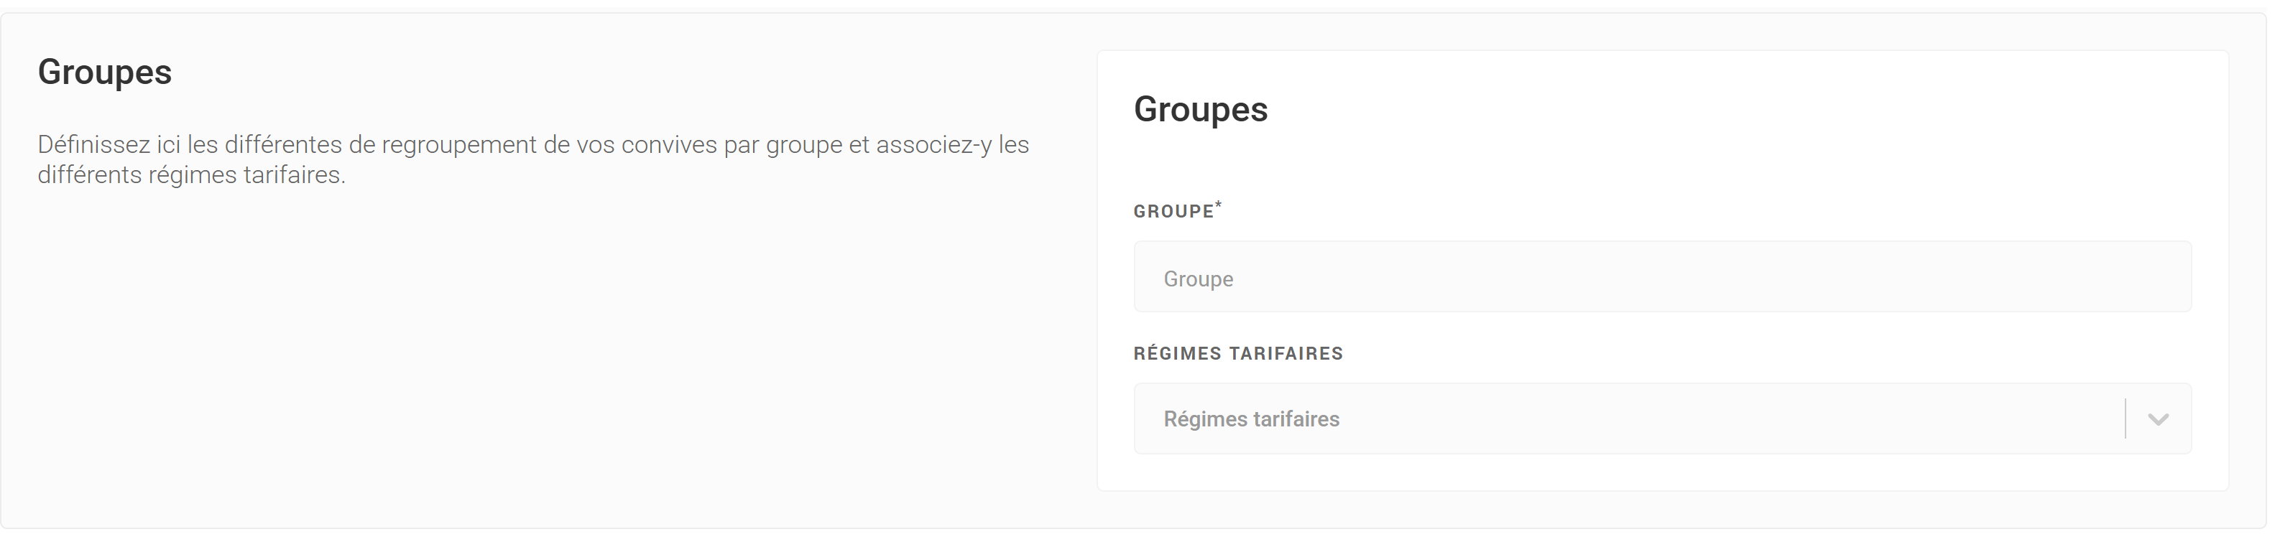The image size is (2275, 542).
Task: Select the left Groupes section heading
Action: pos(104,73)
